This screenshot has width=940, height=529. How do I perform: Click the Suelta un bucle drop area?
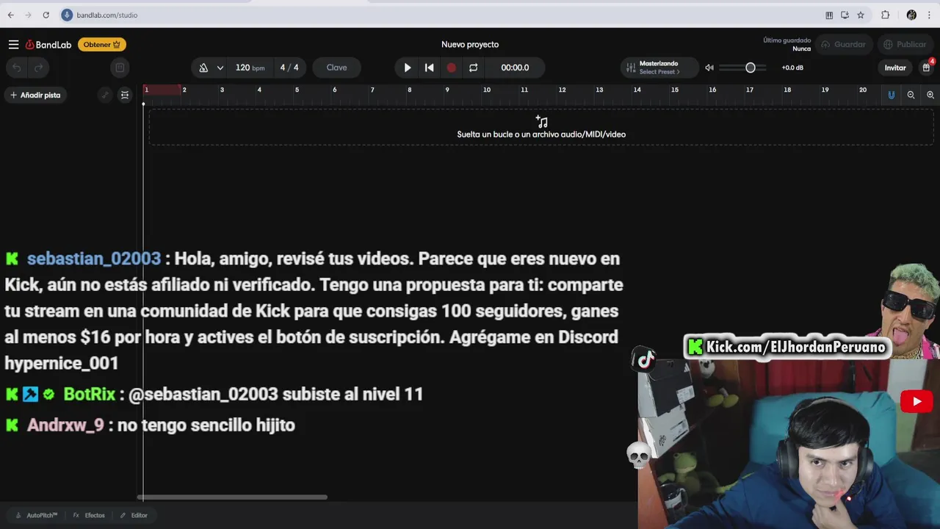(541, 127)
